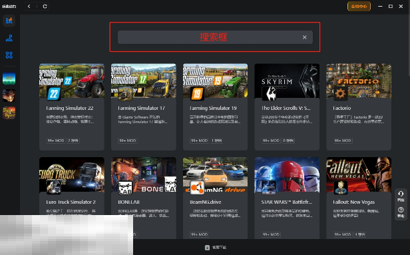The height and width of the screenshot is (255, 410).
Task: Open The Elder Scrolls V title
Action: tap(286, 108)
